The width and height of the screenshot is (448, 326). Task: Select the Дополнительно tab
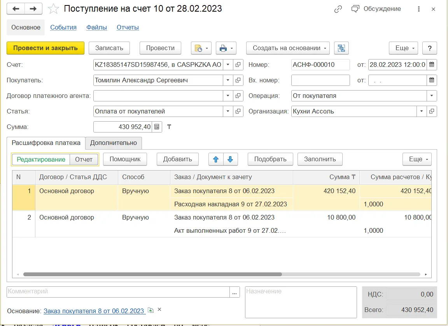[x=114, y=143]
